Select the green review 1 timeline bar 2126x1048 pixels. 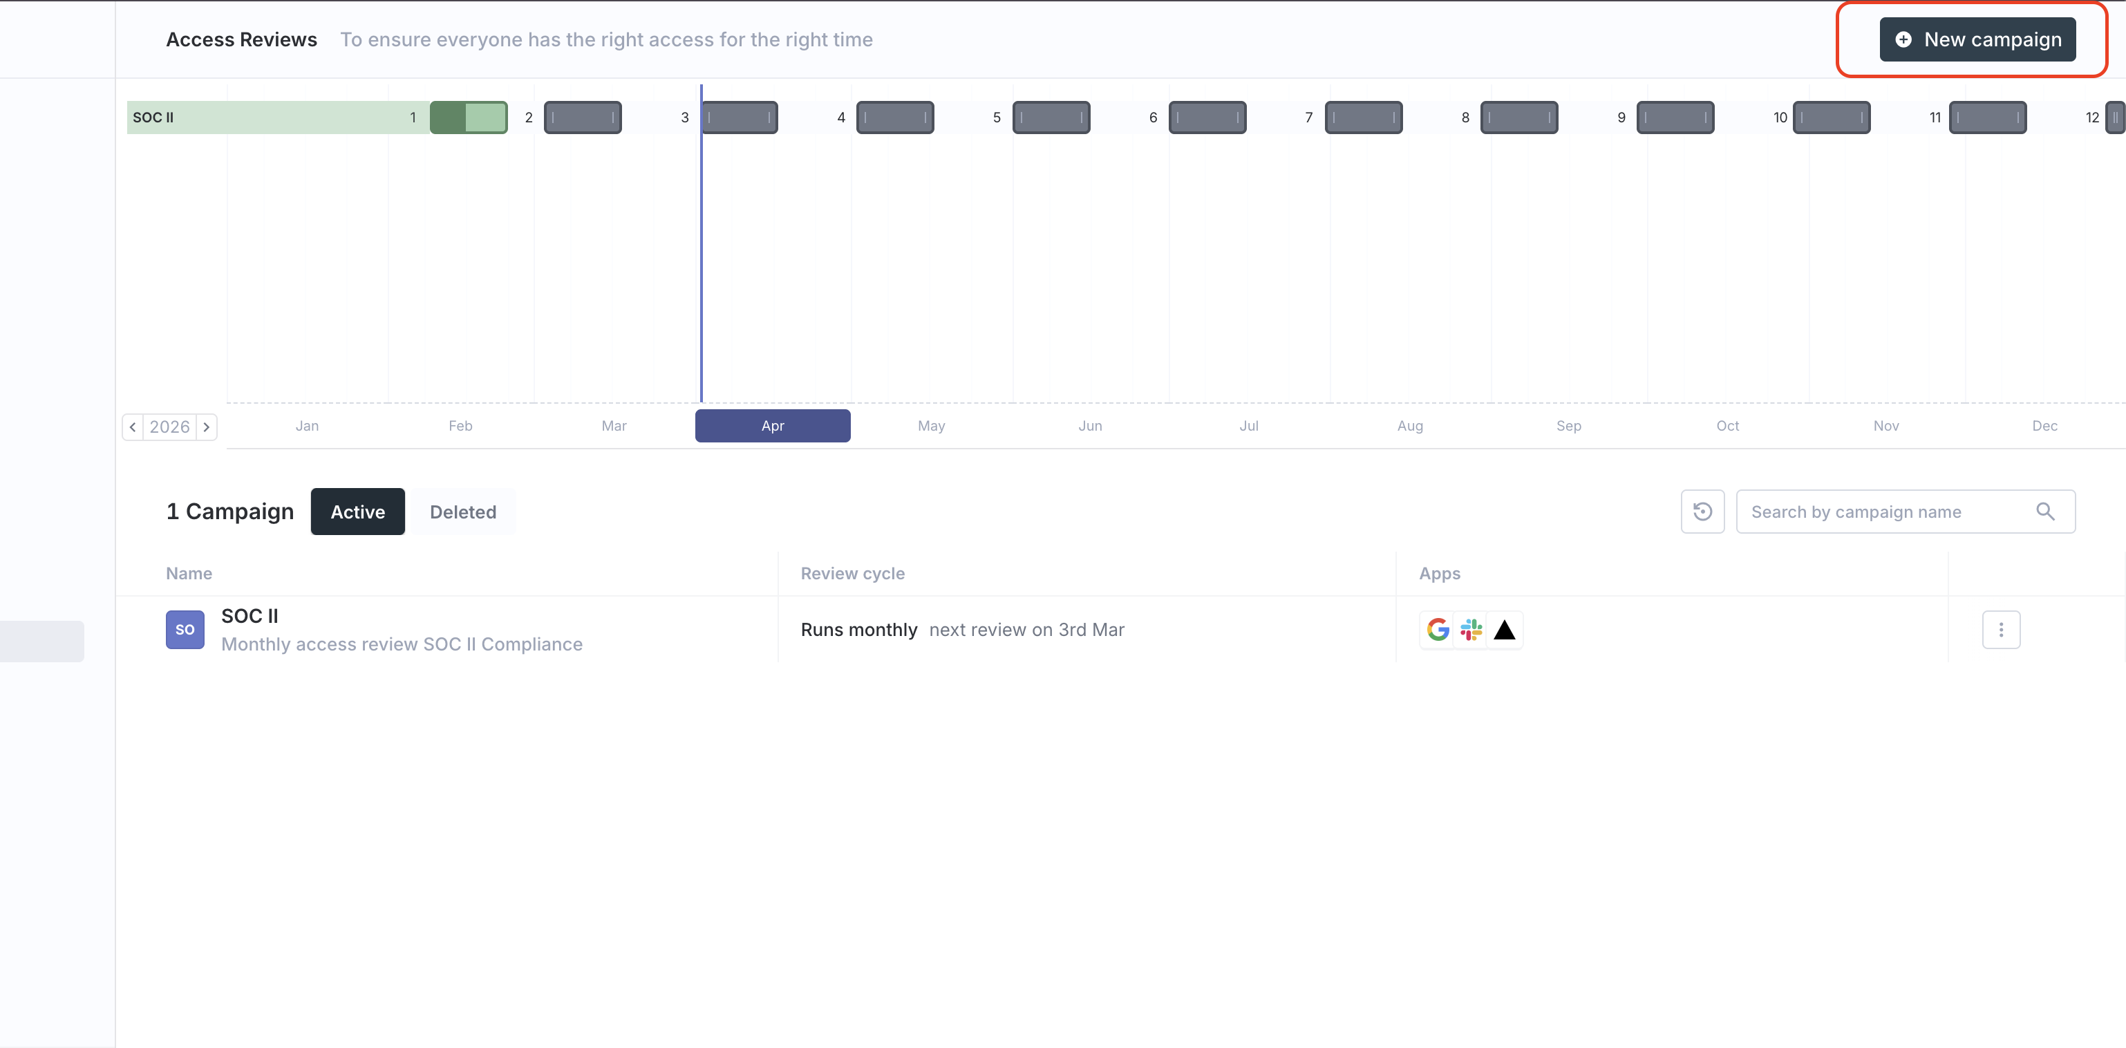(x=468, y=118)
